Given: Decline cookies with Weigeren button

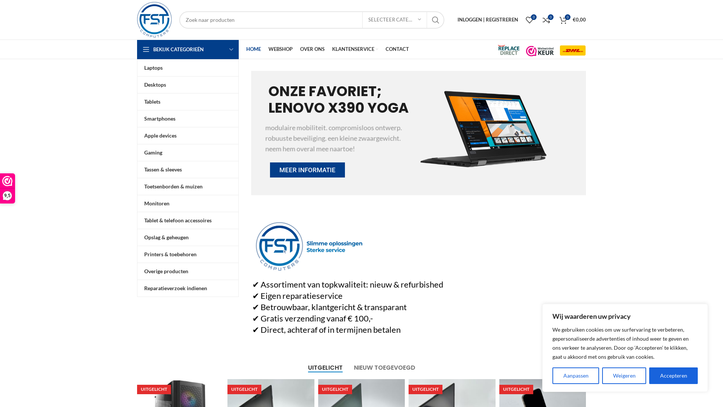Looking at the screenshot, I should click(x=624, y=376).
